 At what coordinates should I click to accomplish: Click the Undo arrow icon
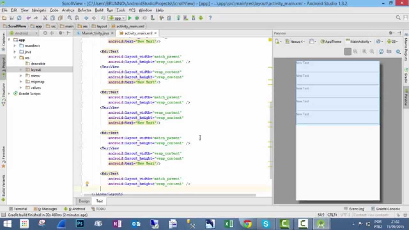pyautogui.click(x=29, y=18)
